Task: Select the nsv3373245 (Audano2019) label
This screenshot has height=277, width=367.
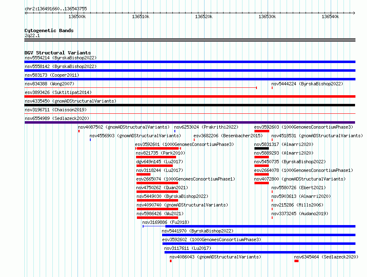Action: pyautogui.click(x=300, y=214)
